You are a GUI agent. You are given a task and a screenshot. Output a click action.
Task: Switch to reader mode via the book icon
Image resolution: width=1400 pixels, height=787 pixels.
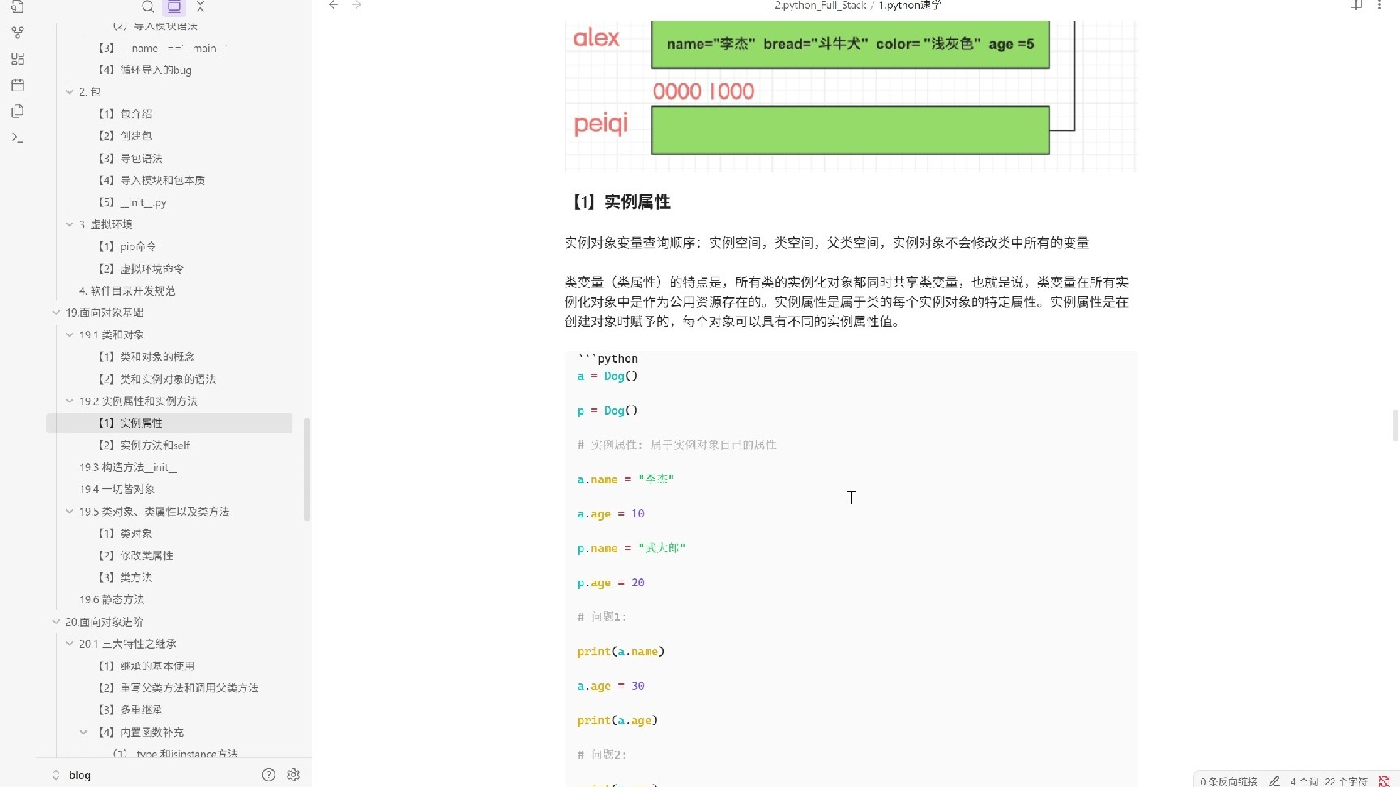[1355, 6]
